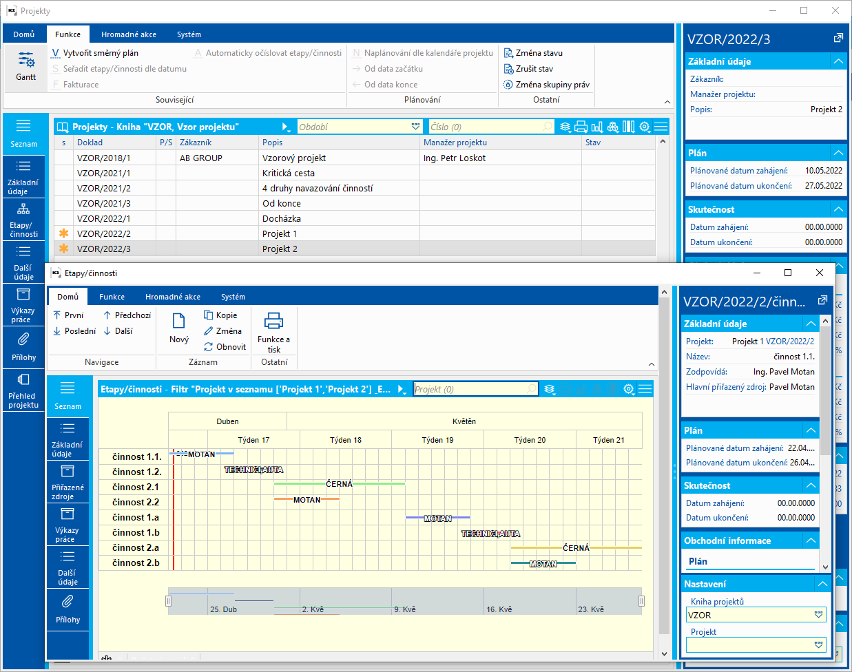Open settings gear in Etapy/činnosti toolbar
The image size is (852, 672).
(x=628, y=389)
